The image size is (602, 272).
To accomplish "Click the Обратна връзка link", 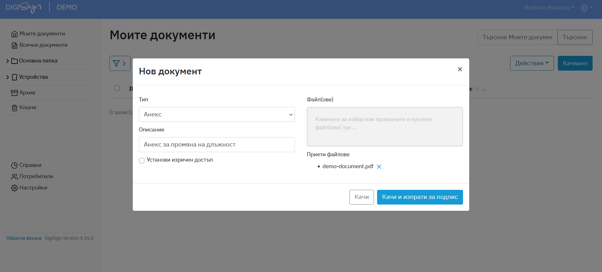I will click(x=24, y=238).
